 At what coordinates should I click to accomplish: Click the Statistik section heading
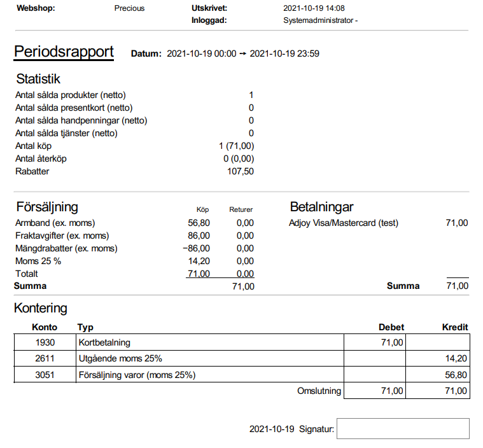pyautogui.click(x=38, y=79)
